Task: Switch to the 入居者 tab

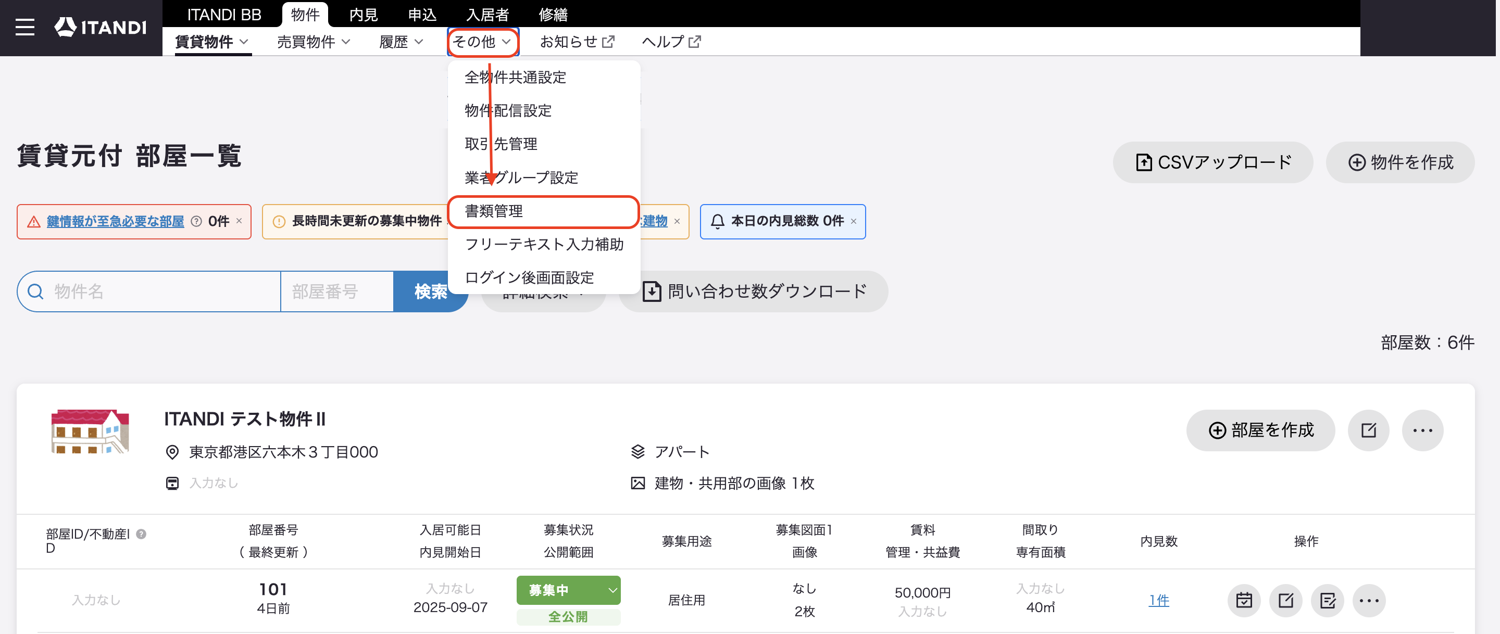Action: click(x=488, y=15)
